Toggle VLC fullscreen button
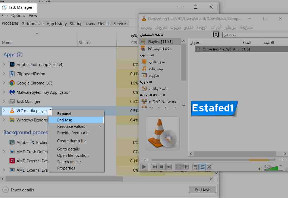The width and height of the screenshot is (288, 198). point(179,167)
